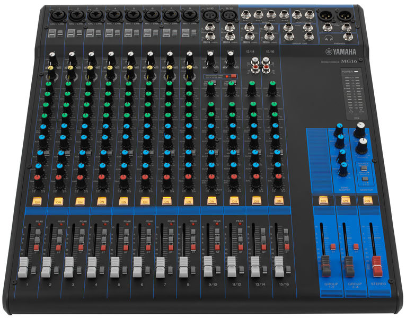Select the top green EQ knob on channel 4
Screen dimensions: 406x318
pyautogui.click(x=109, y=84)
